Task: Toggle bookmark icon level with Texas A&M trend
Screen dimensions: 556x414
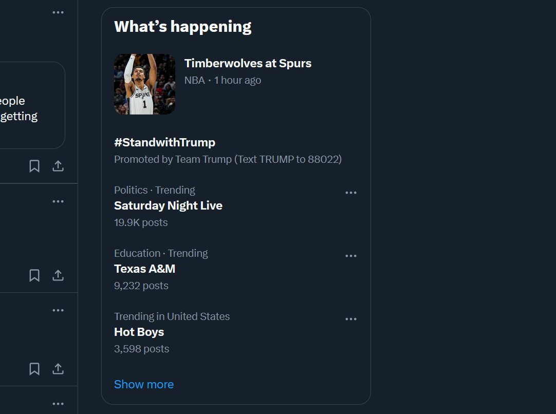Action: click(34, 275)
